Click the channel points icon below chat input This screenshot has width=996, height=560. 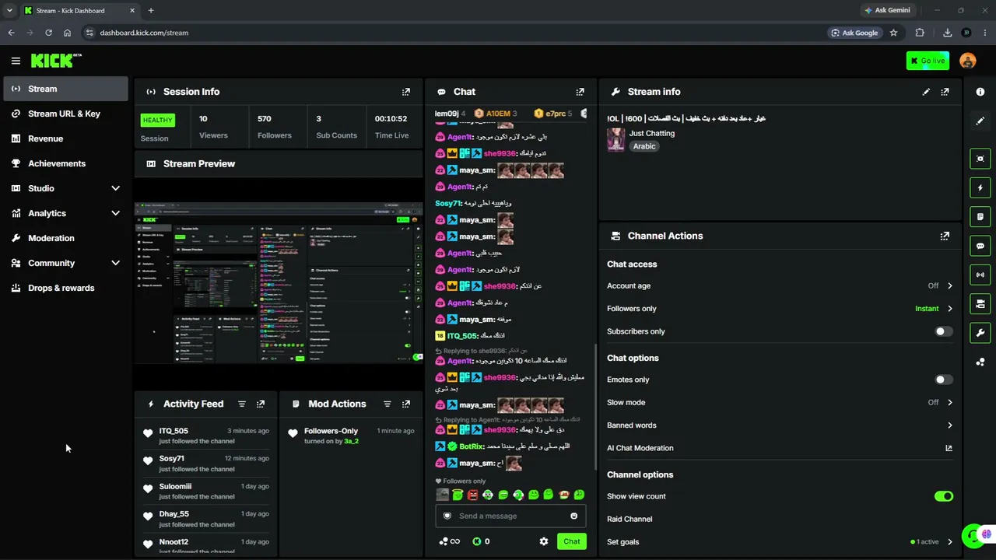449,541
